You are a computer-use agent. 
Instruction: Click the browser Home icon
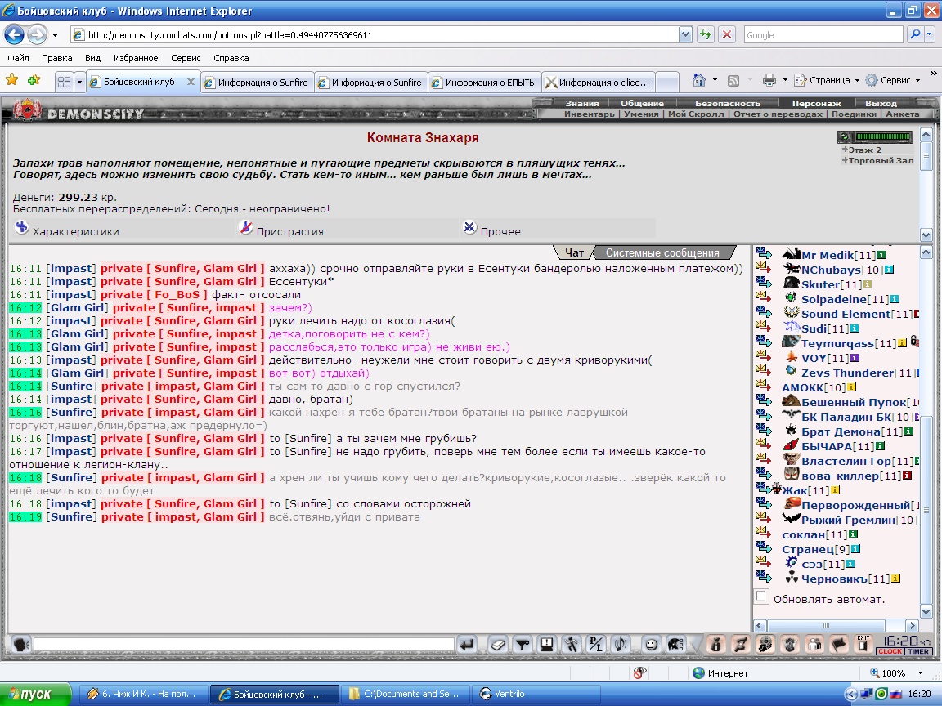[698, 80]
